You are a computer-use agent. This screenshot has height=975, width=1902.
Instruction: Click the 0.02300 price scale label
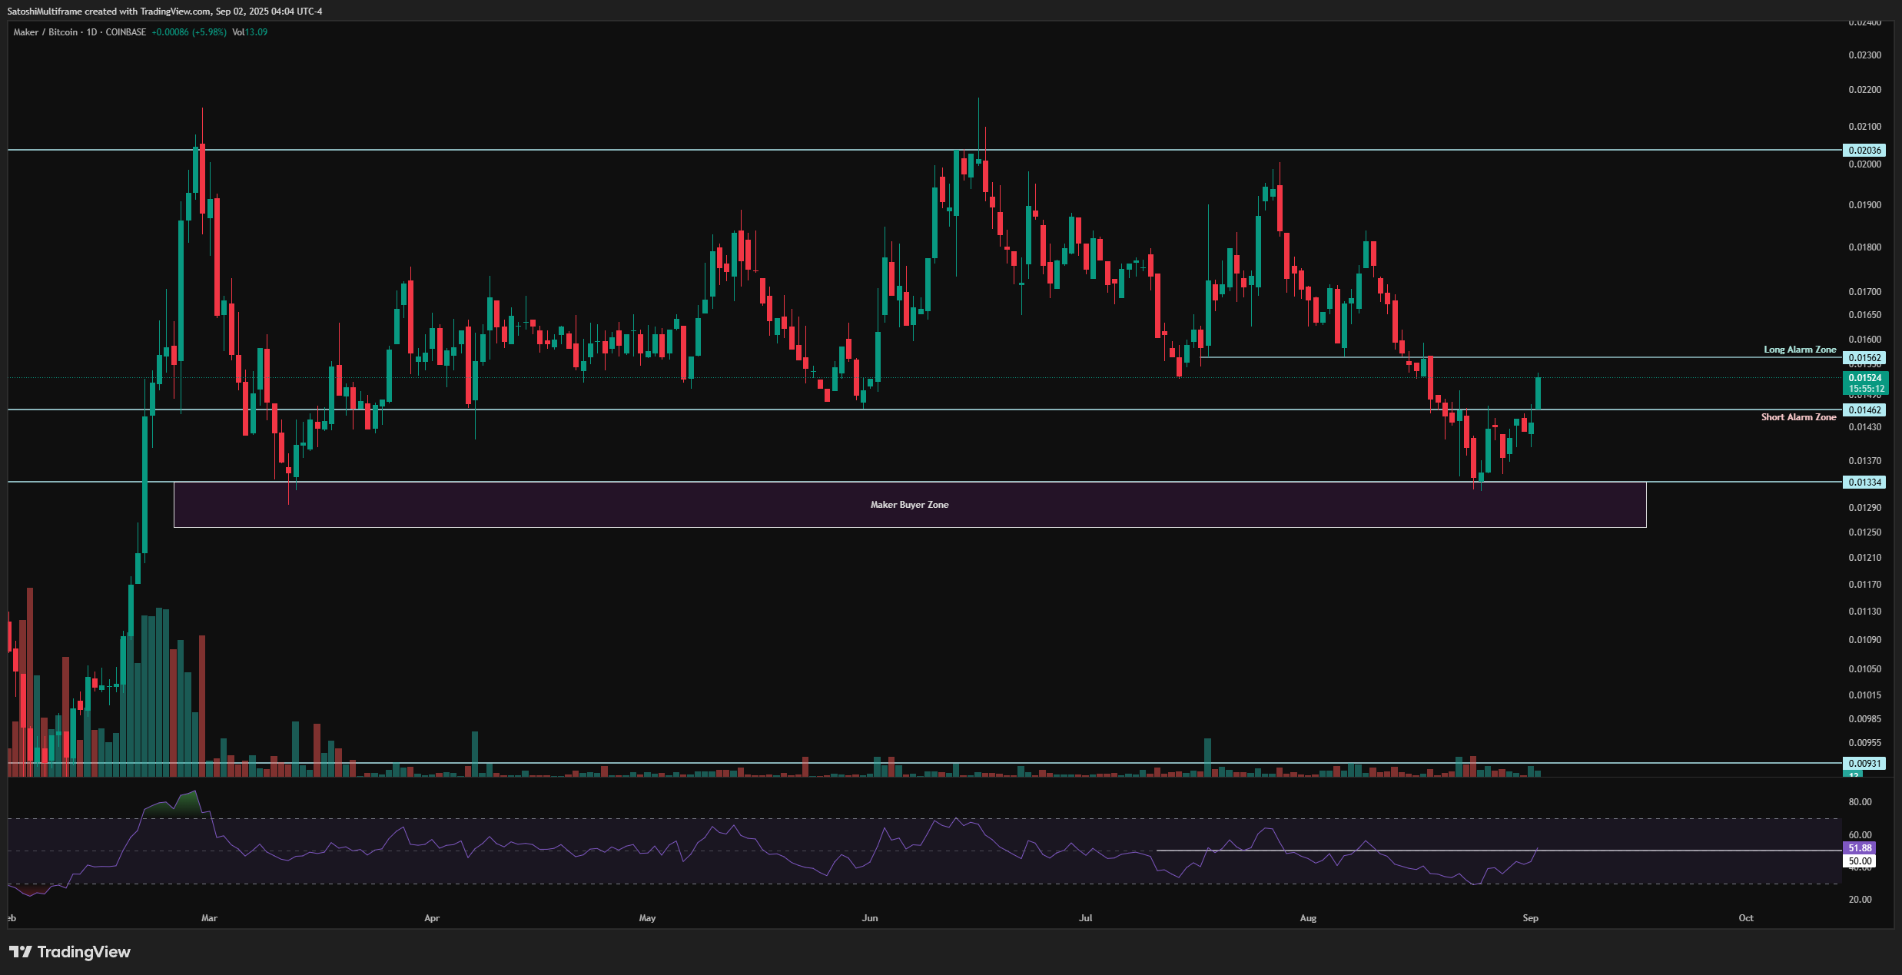(x=1865, y=55)
